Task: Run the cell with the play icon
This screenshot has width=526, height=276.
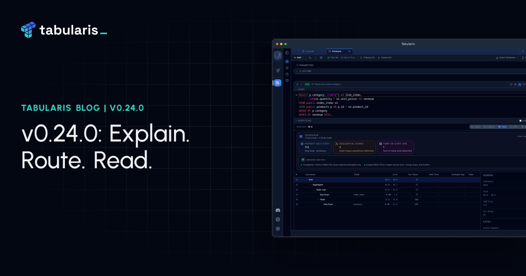Action: point(511,84)
